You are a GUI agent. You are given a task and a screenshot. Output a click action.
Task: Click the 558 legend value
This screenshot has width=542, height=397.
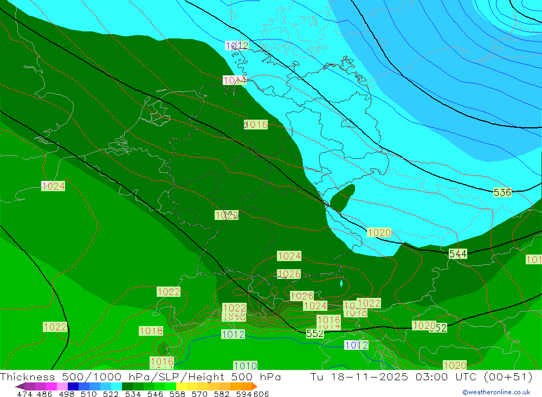pos(177,394)
